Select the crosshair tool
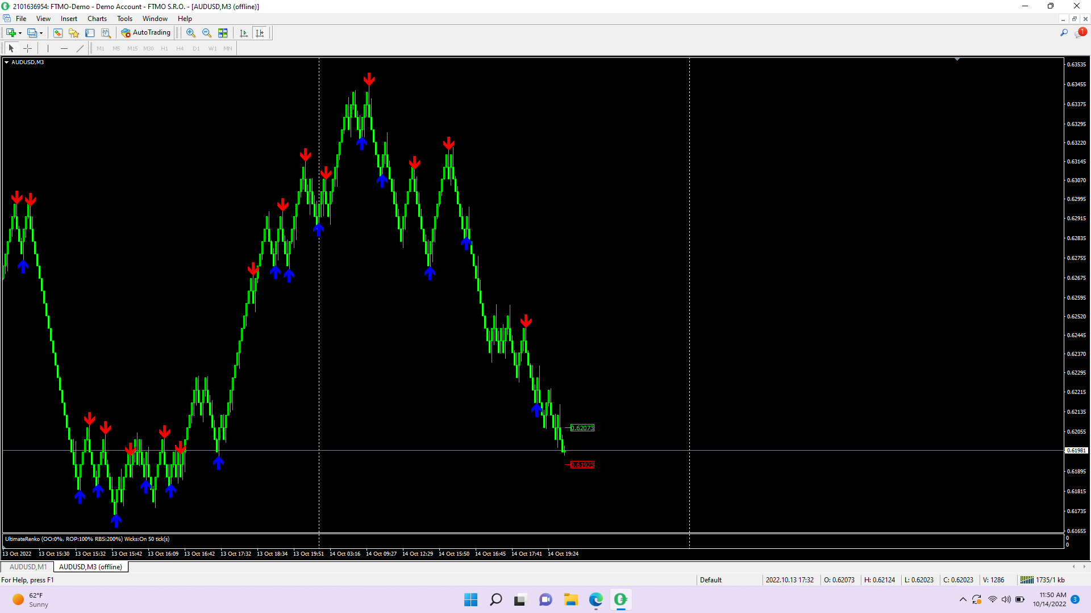Viewport: 1091px width, 613px height. click(x=27, y=48)
